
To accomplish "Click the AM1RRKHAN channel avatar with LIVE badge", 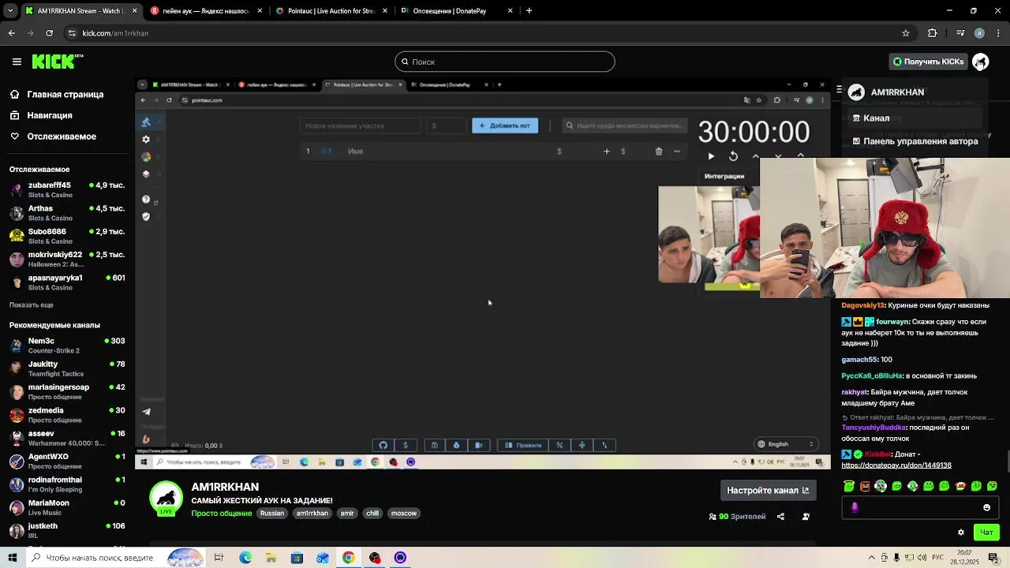I will (x=166, y=499).
